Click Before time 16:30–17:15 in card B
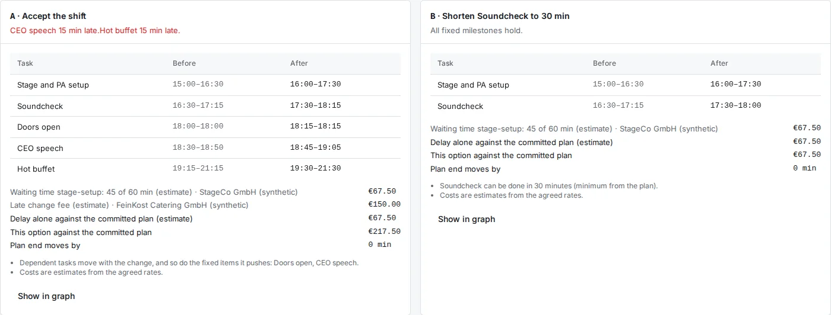The image size is (831, 315). tap(619, 105)
